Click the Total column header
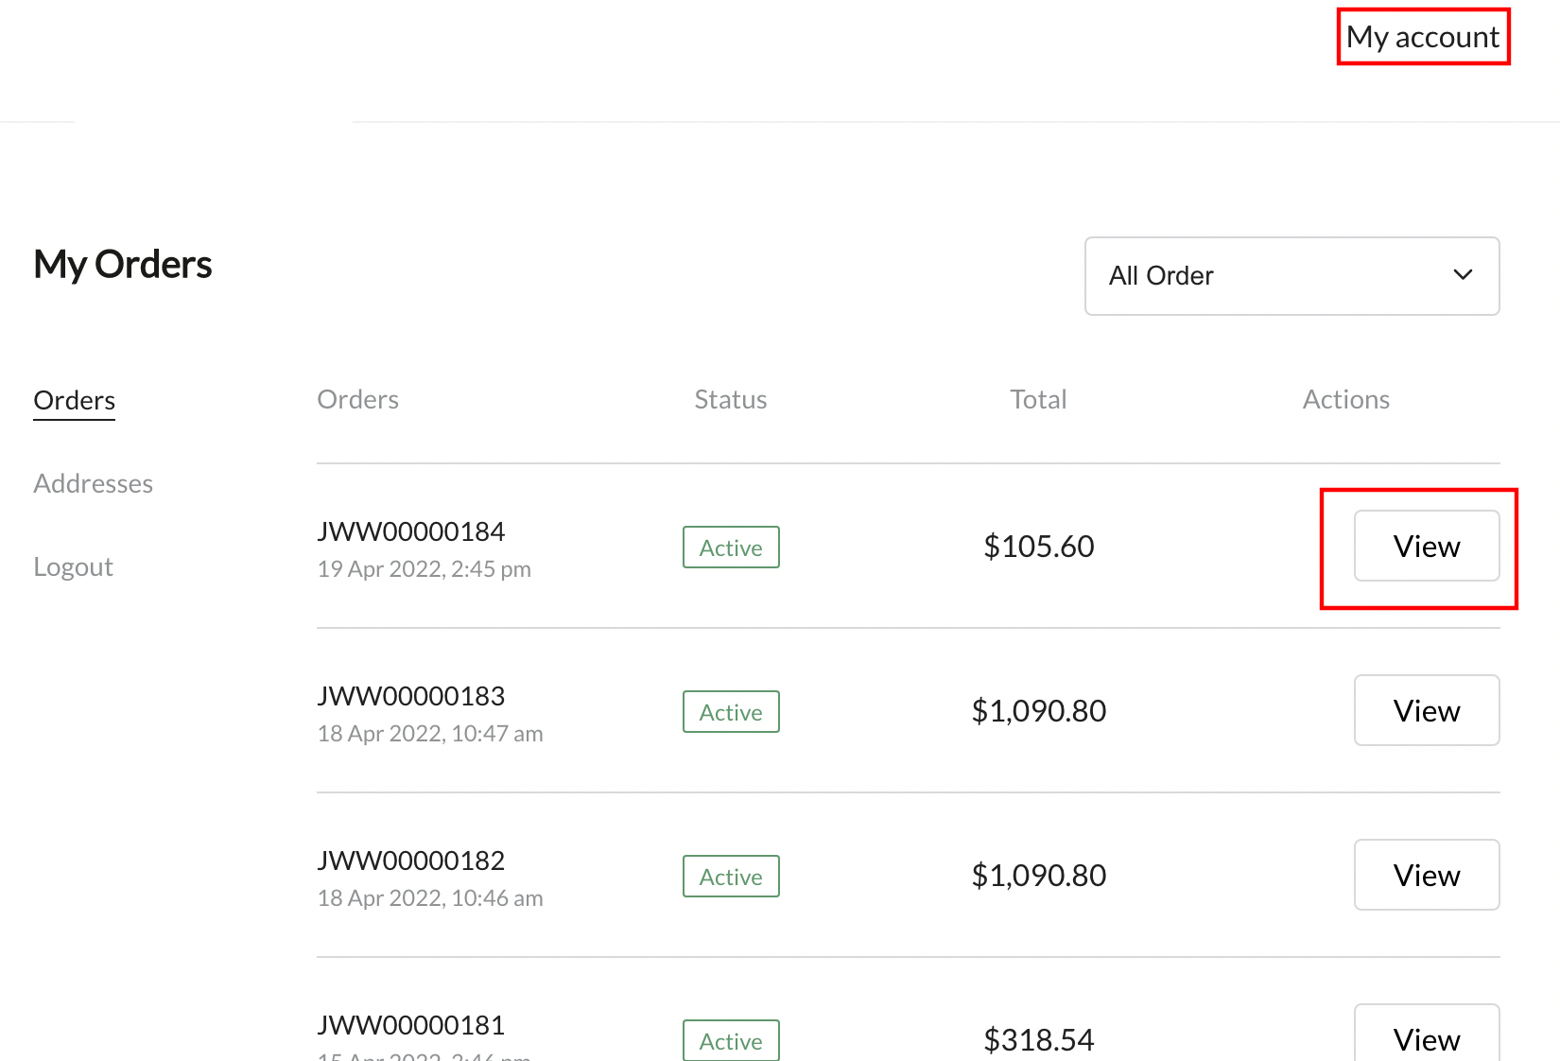 [x=1038, y=399]
